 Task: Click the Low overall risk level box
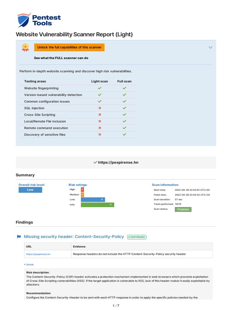[x=31, y=190]
